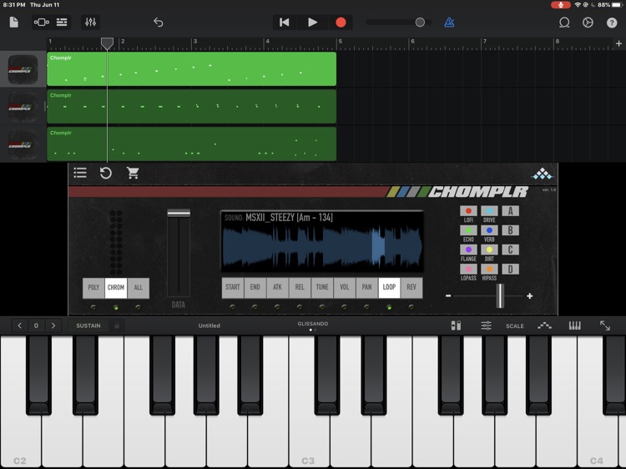Screen dimensions: 626x469
Task: Open song settings gear icon
Action: [588, 23]
